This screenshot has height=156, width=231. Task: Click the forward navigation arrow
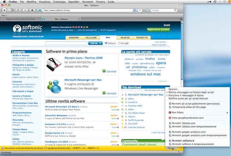9,10
